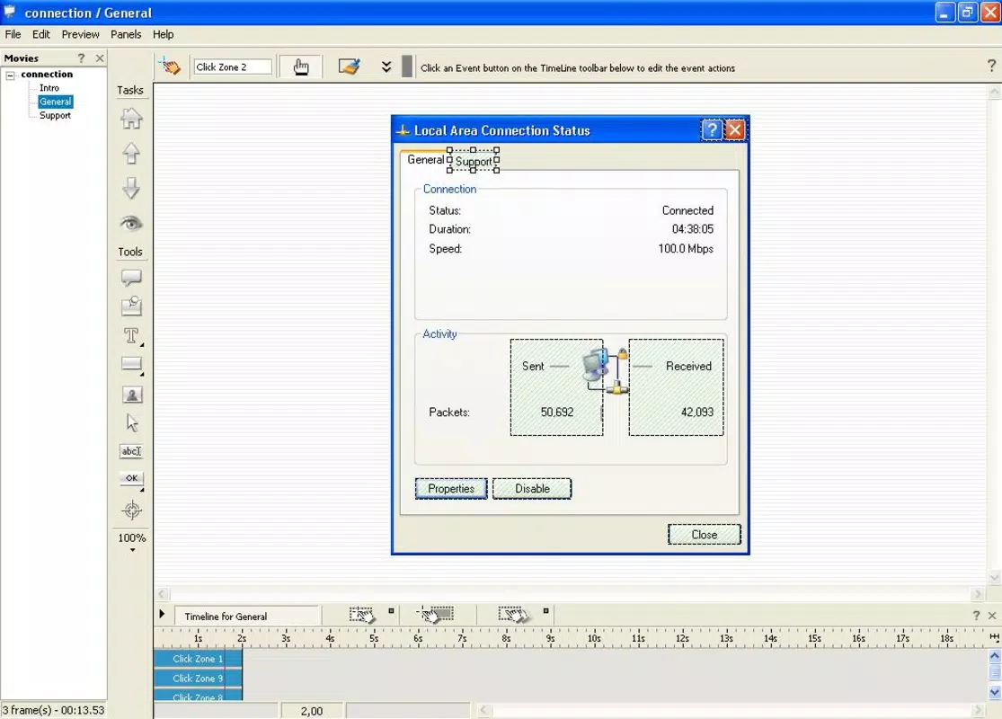Click the gray color swatch in toolbar
This screenshot has width=1002, height=719.
(407, 67)
